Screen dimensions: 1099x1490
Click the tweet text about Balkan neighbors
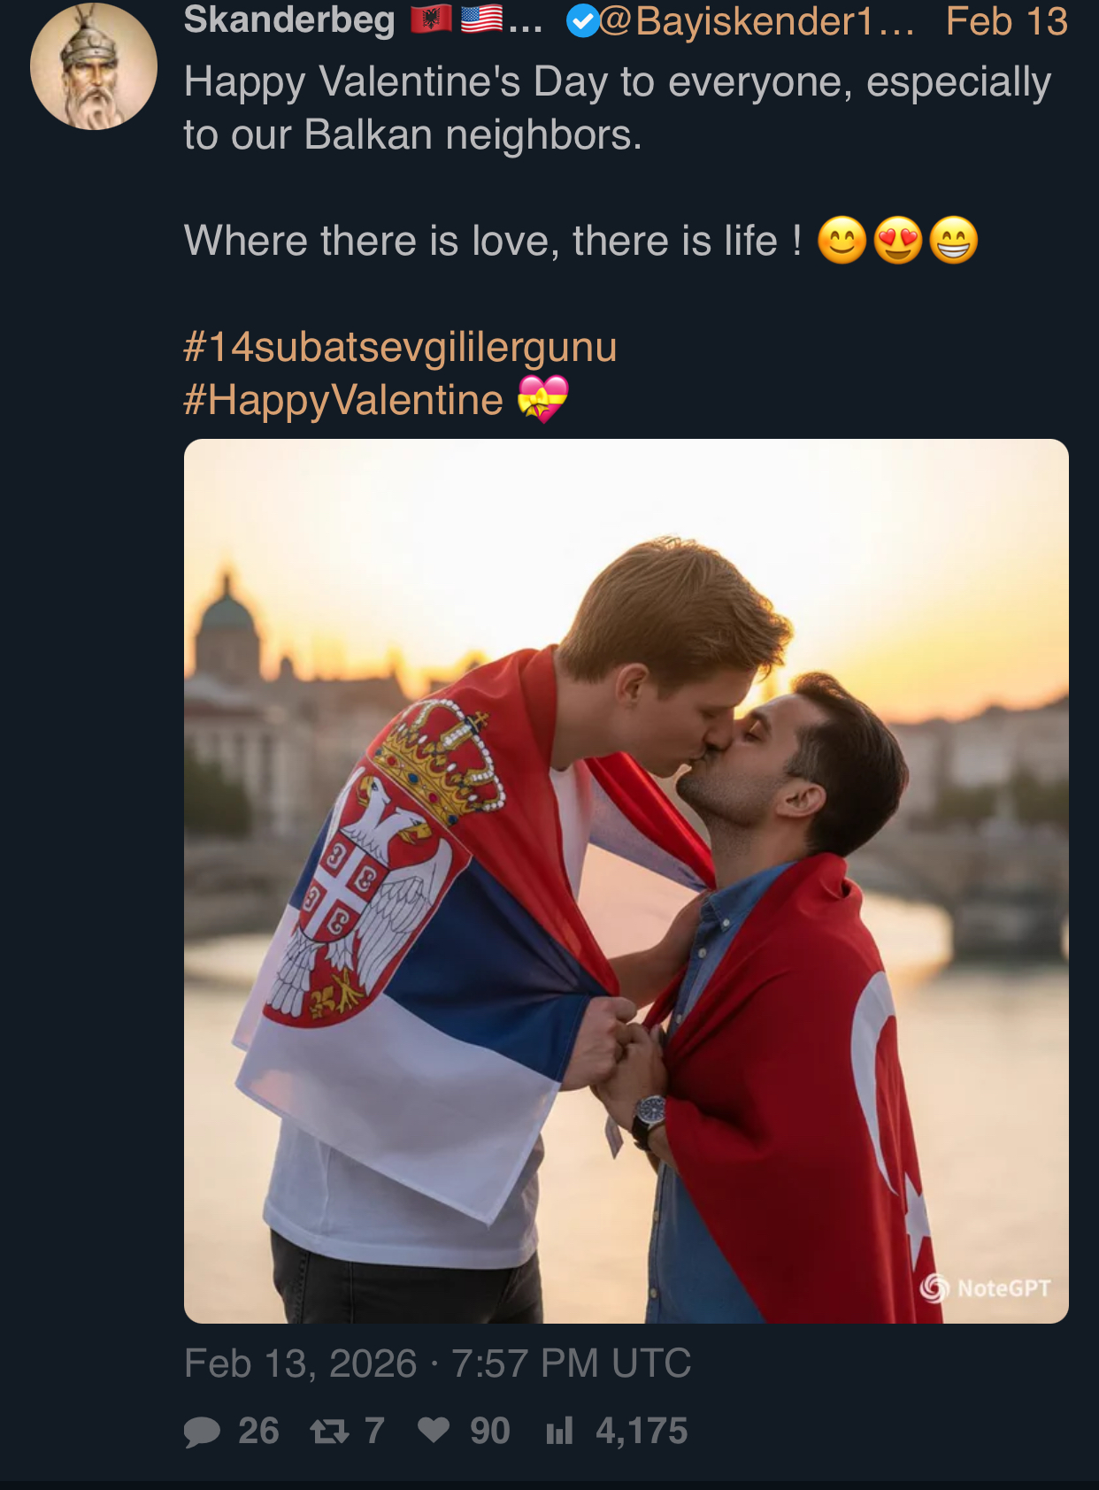point(617,108)
